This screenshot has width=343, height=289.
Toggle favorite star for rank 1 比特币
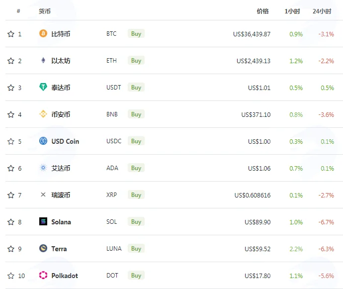point(11,34)
